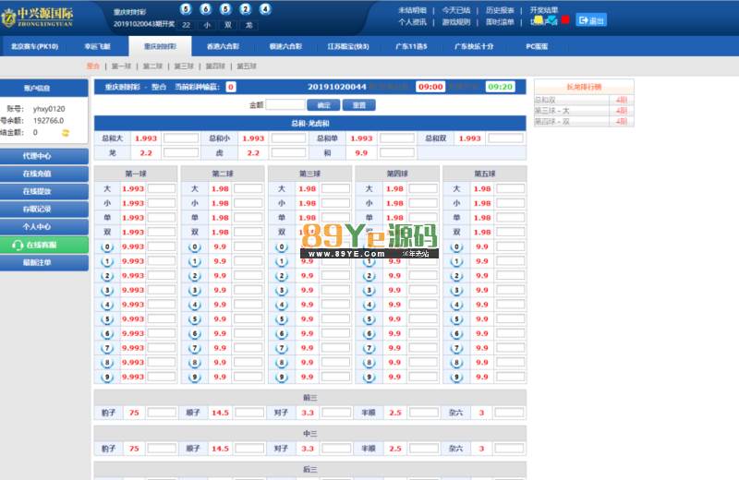Click the 总和大 bet amount input
Image resolution: width=739 pixels, height=480 pixels.
181,138
